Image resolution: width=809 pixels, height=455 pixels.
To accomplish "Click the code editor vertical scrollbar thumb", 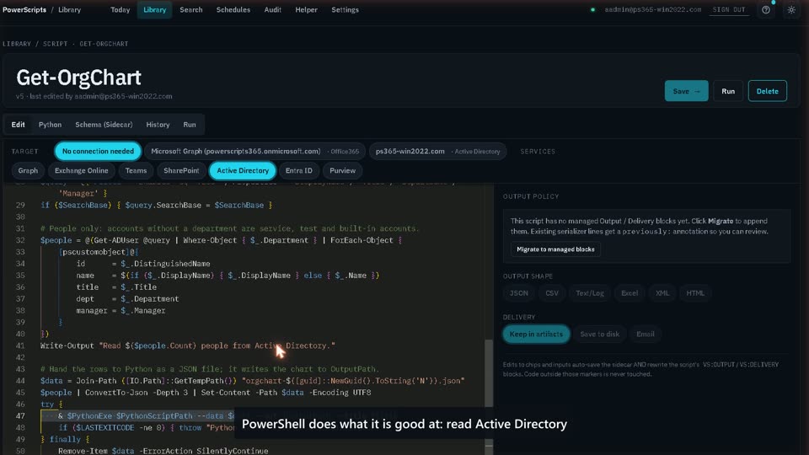I will (x=489, y=372).
